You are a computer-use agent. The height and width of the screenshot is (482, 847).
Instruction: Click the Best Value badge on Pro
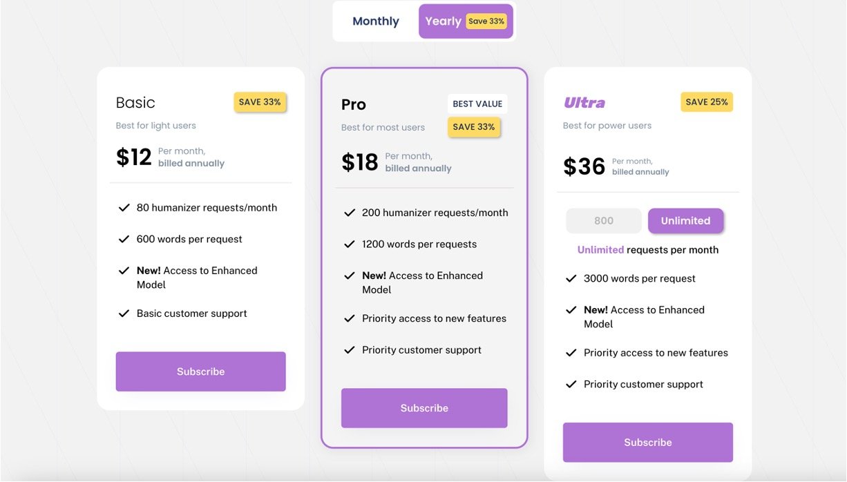coord(477,104)
